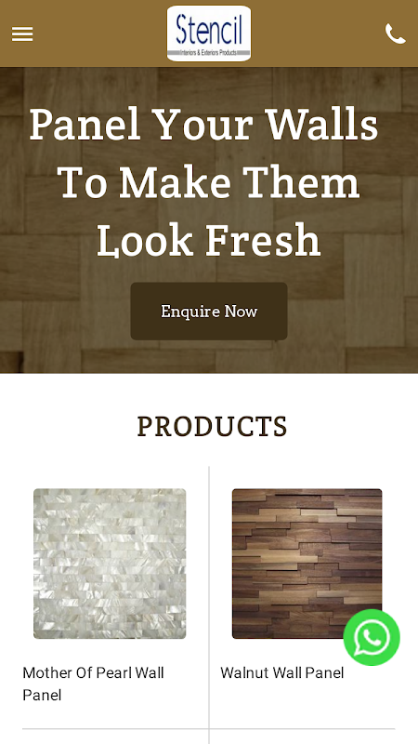This screenshot has width=418, height=744.
Task: Open Walnut Wall Panel link
Action: pos(282,672)
